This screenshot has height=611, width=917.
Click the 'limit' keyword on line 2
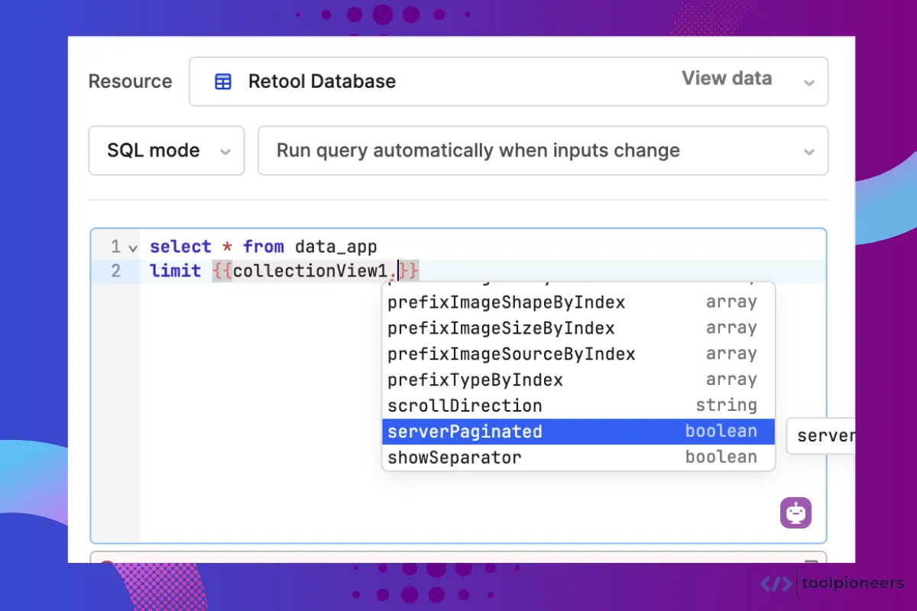tap(176, 270)
